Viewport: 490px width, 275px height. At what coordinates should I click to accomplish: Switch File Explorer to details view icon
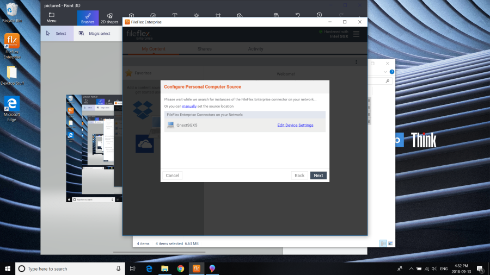[x=383, y=243]
